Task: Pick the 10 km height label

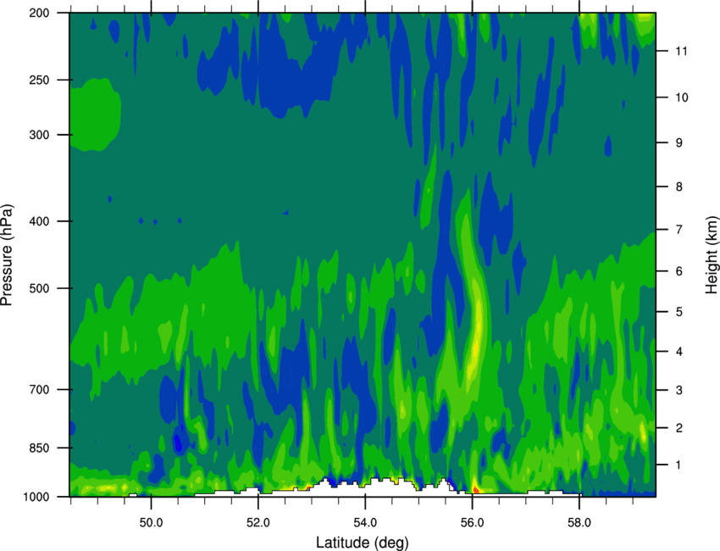Action: [x=682, y=97]
